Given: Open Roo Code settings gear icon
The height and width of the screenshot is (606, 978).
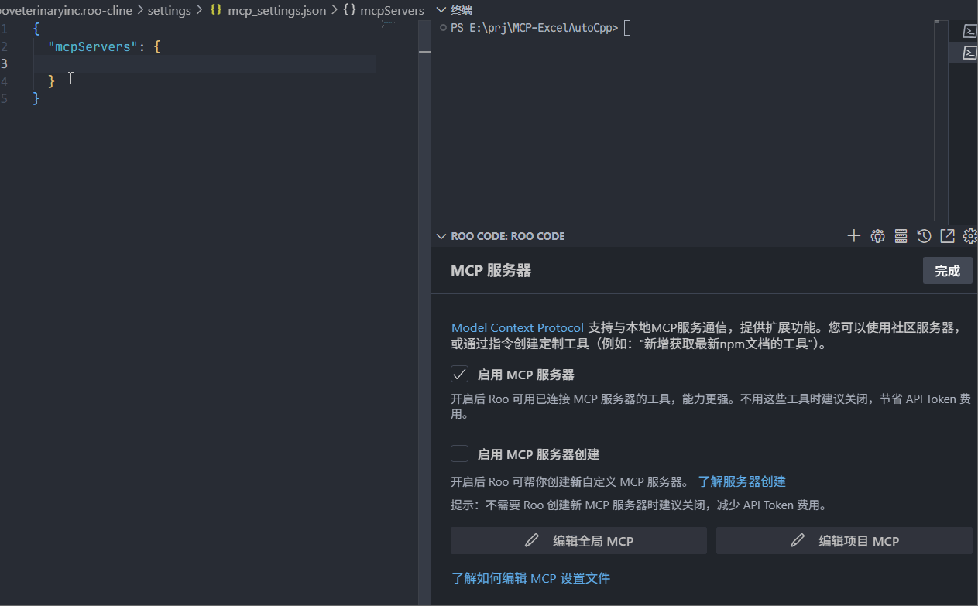Looking at the screenshot, I should point(969,236).
